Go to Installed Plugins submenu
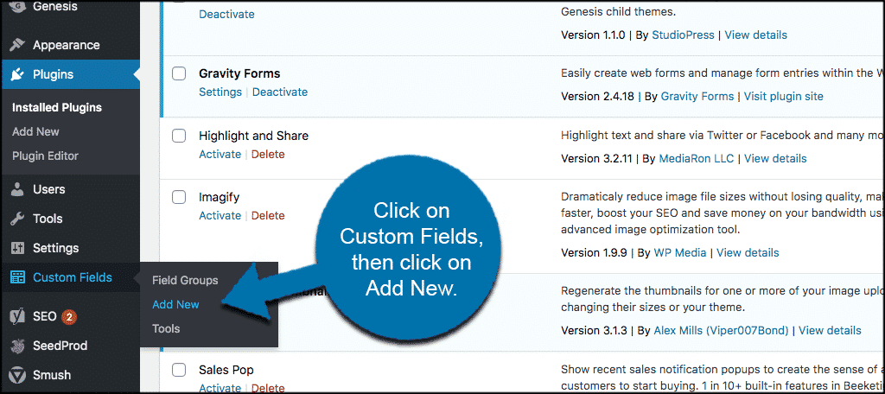The height and width of the screenshot is (394, 885). point(57,107)
